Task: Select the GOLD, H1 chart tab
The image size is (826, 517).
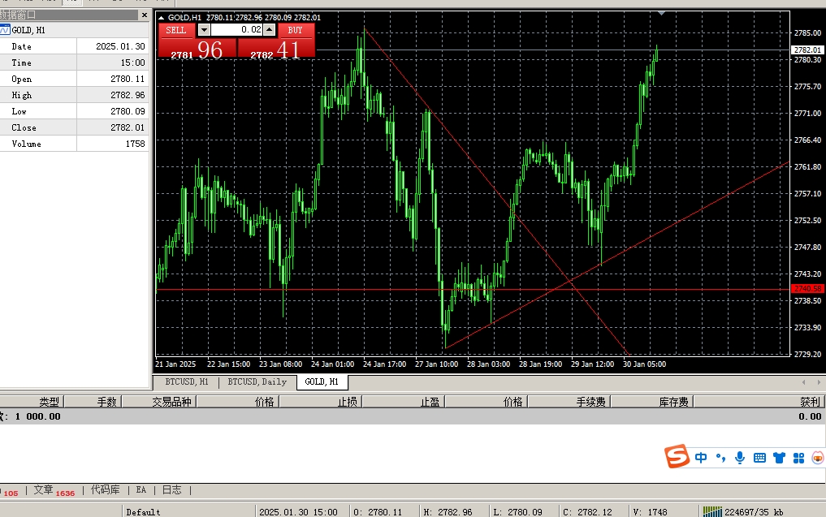Action: (x=322, y=381)
